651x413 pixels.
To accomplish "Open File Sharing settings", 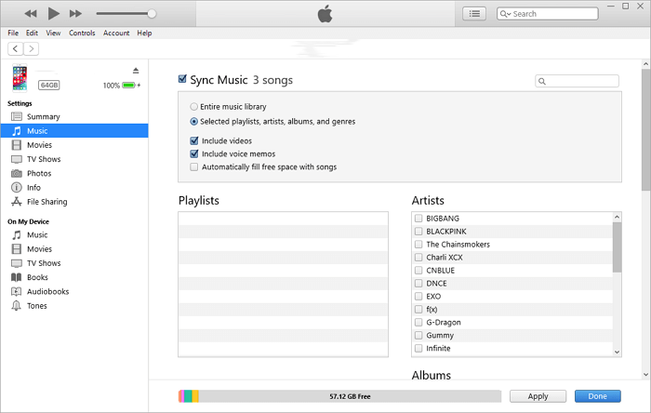I will pos(74,202).
